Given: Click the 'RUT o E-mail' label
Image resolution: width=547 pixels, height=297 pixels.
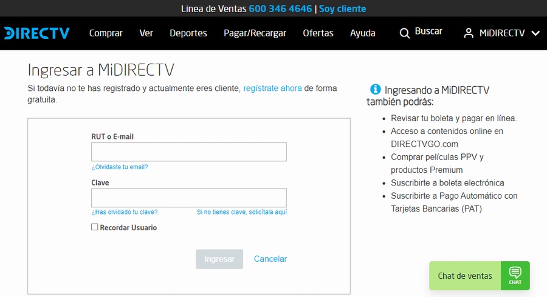Looking at the screenshot, I should pos(112,136).
